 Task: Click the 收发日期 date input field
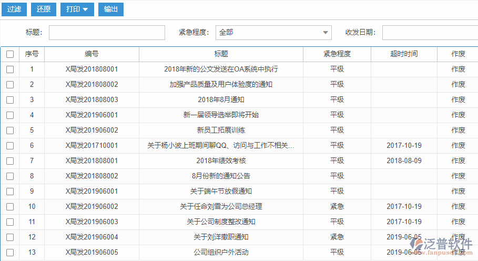429,33
